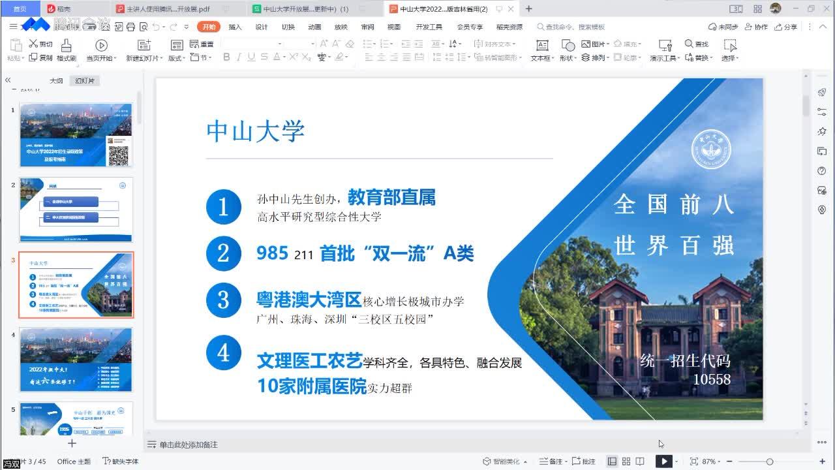This screenshot has width=835, height=470.
Task: Add a new slide with plus button
Action: pos(72,443)
